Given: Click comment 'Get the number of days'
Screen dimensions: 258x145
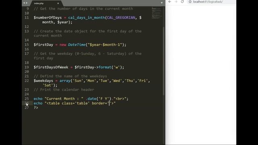Looking at the screenshot, I should (x=83, y=9).
